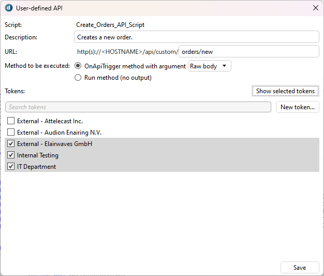Click the Description: label
The width and height of the screenshot is (324, 276).
[x=21, y=37]
